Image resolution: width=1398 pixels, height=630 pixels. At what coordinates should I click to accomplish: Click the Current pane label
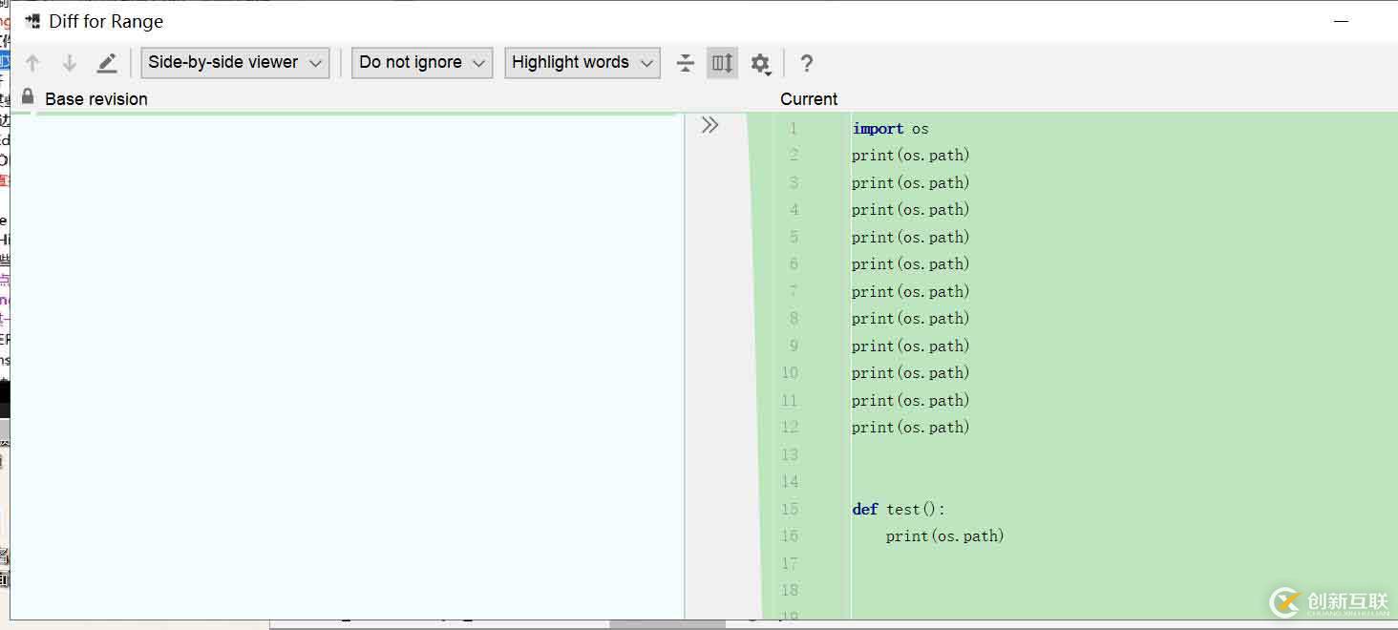click(809, 99)
